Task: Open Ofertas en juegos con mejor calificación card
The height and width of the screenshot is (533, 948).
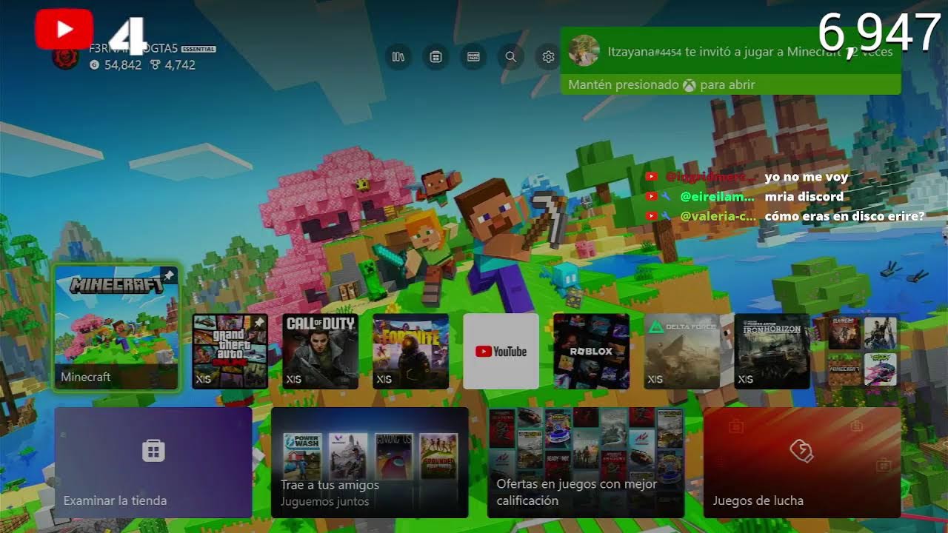Action: coord(586,463)
